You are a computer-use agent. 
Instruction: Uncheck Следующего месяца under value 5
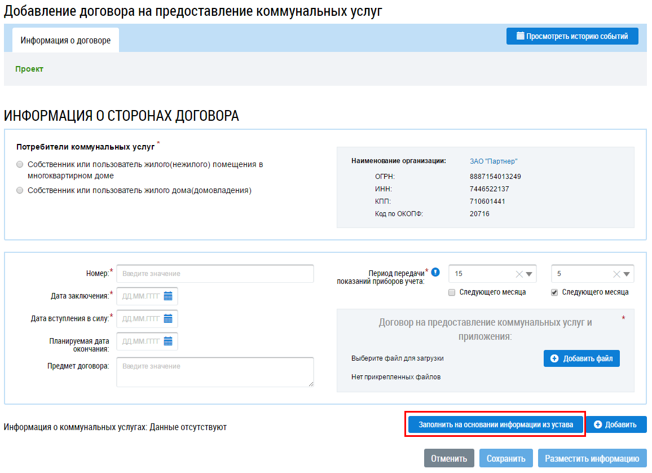pos(554,292)
